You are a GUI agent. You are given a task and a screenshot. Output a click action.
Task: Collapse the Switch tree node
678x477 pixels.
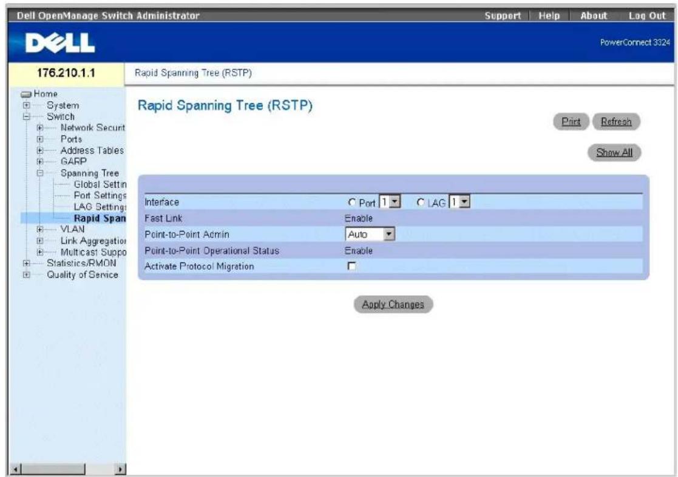[x=27, y=116]
